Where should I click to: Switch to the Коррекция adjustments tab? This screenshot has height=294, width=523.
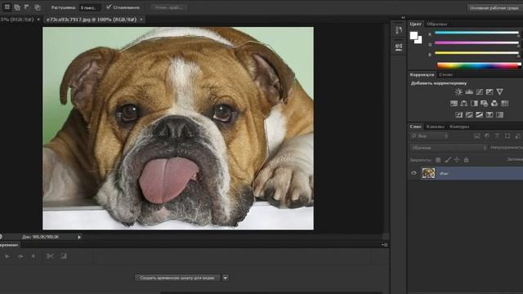[422, 74]
